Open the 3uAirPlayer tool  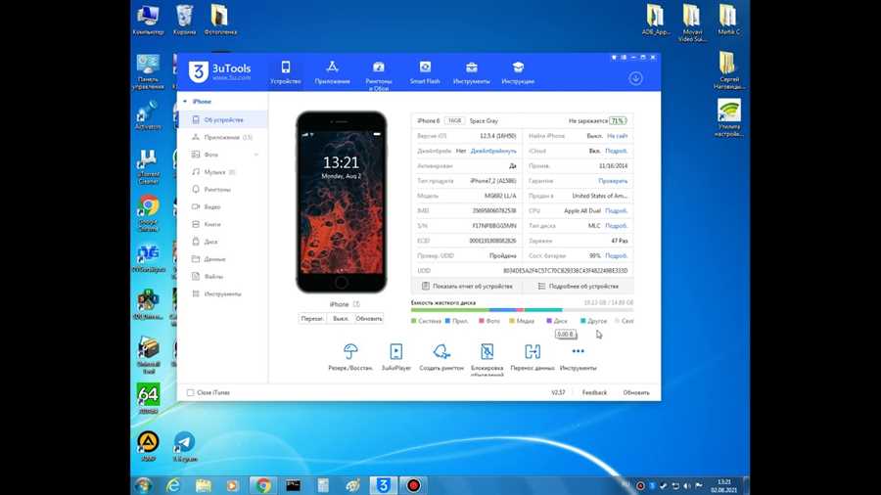(396, 357)
